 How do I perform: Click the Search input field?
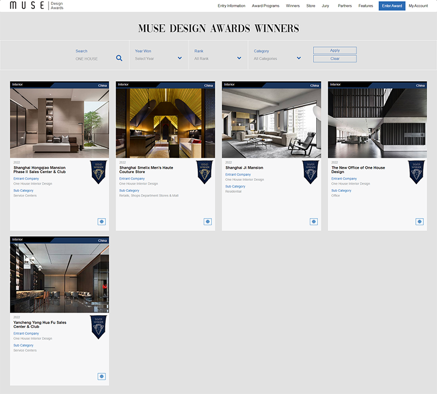[x=94, y=58]
